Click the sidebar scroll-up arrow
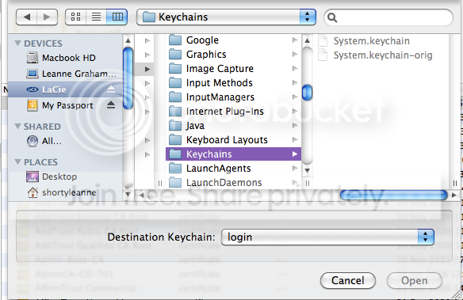463x300 pixels. [x=128, y=40]
